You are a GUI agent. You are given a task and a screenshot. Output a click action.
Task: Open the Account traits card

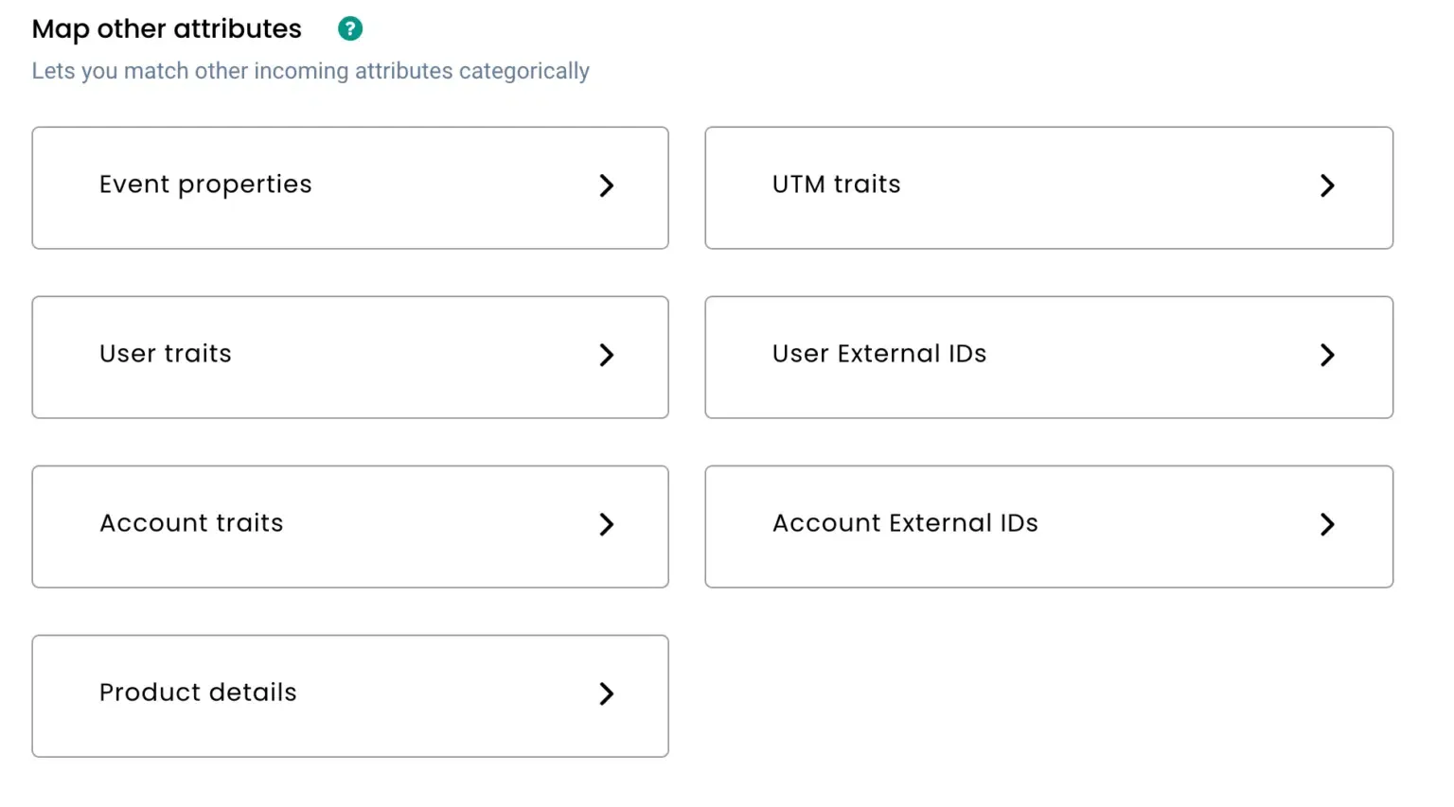point(350,527)
